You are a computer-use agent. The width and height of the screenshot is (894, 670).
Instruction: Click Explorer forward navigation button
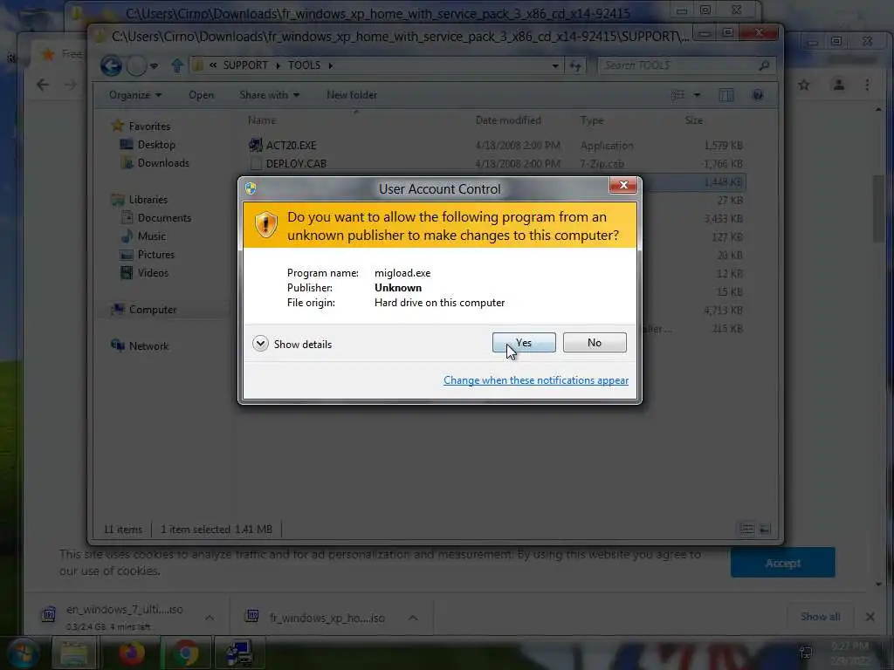[x=136, y=65]
